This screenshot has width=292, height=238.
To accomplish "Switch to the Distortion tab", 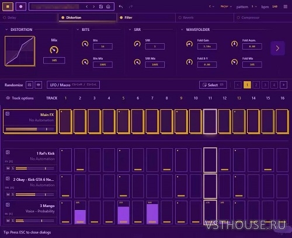I will pyautogui.click(x=88, y=17).
